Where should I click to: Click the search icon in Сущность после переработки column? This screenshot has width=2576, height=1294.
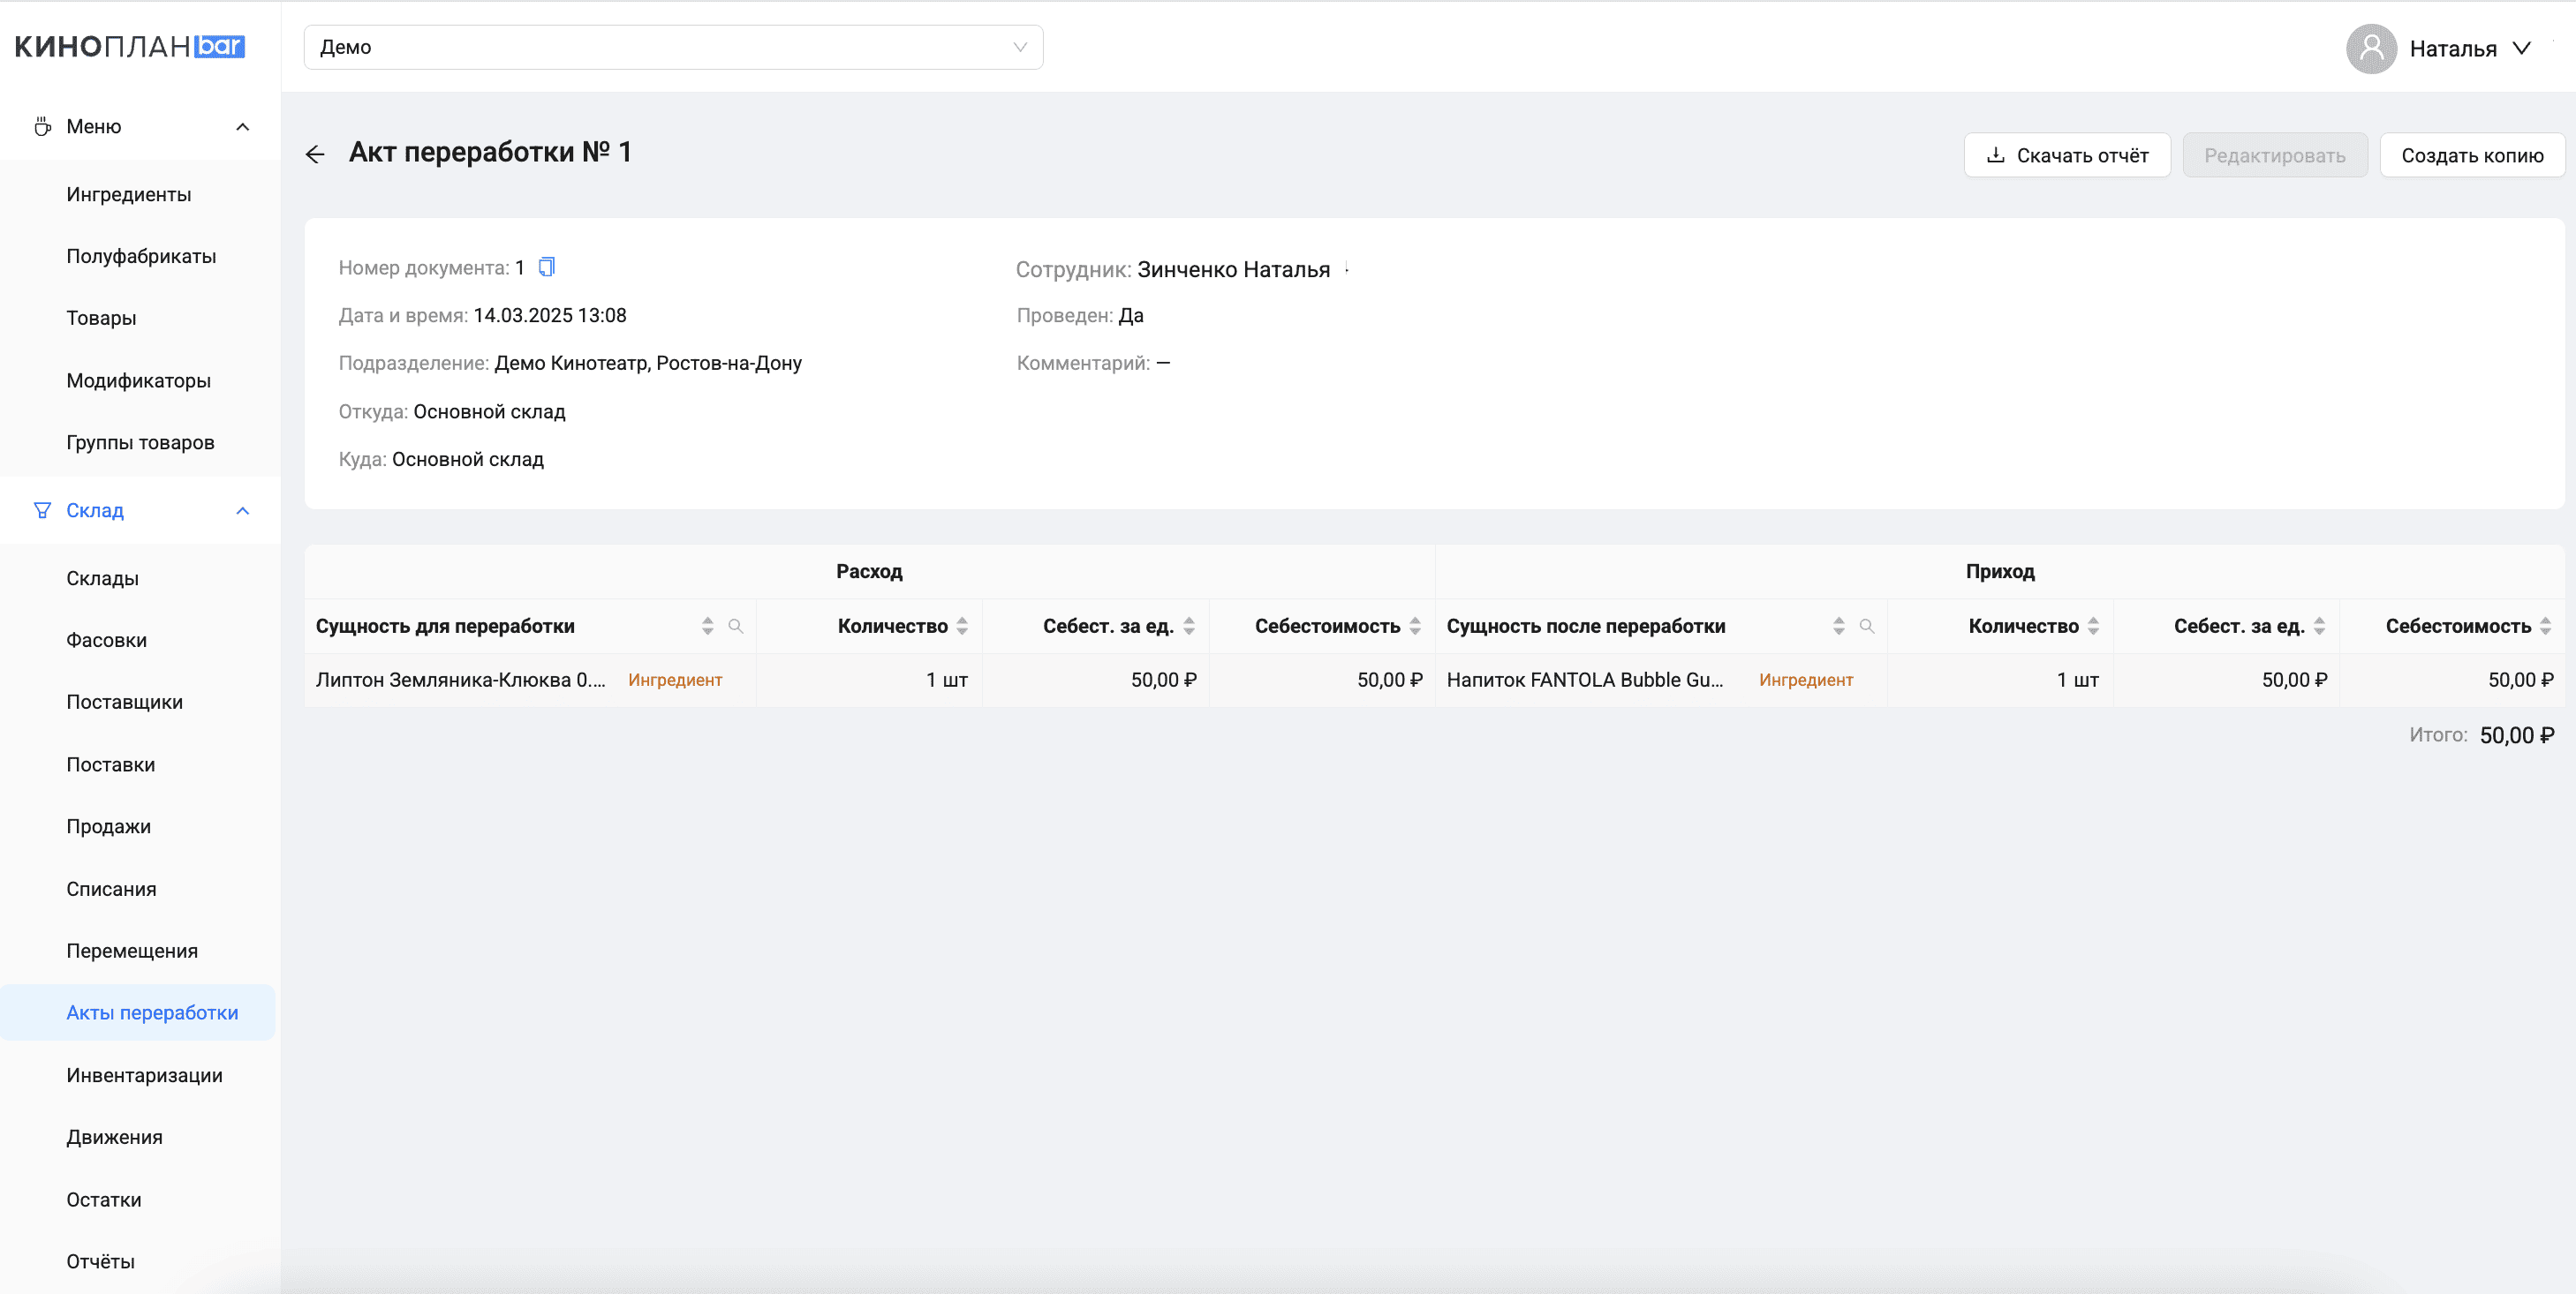coord(1866,627)
